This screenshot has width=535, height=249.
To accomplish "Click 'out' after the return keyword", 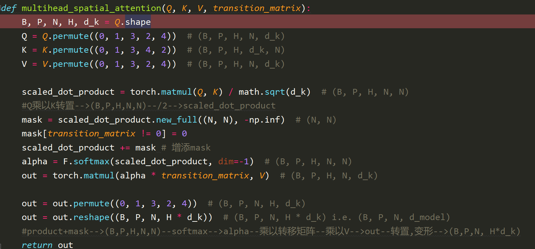I will [65, 245].
